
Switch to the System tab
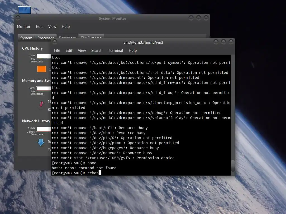point(26,38)
